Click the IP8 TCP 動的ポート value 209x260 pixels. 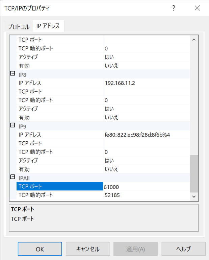point(145,100)
